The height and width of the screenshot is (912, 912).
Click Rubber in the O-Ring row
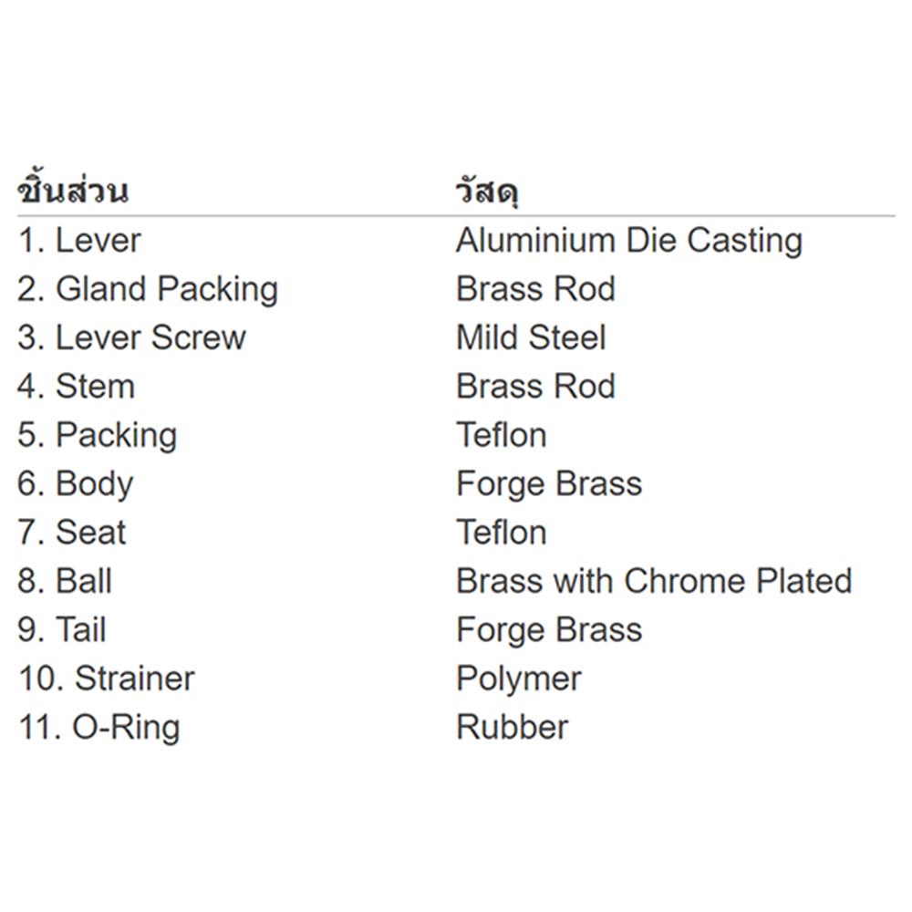coord(513,728)
